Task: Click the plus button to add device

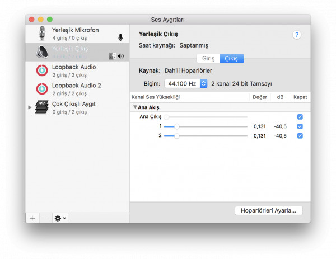Action: (32, 218)
